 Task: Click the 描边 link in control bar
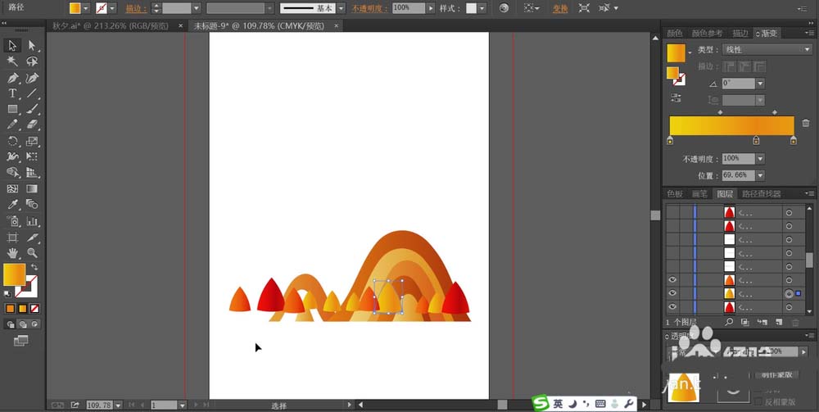[136, 8]
